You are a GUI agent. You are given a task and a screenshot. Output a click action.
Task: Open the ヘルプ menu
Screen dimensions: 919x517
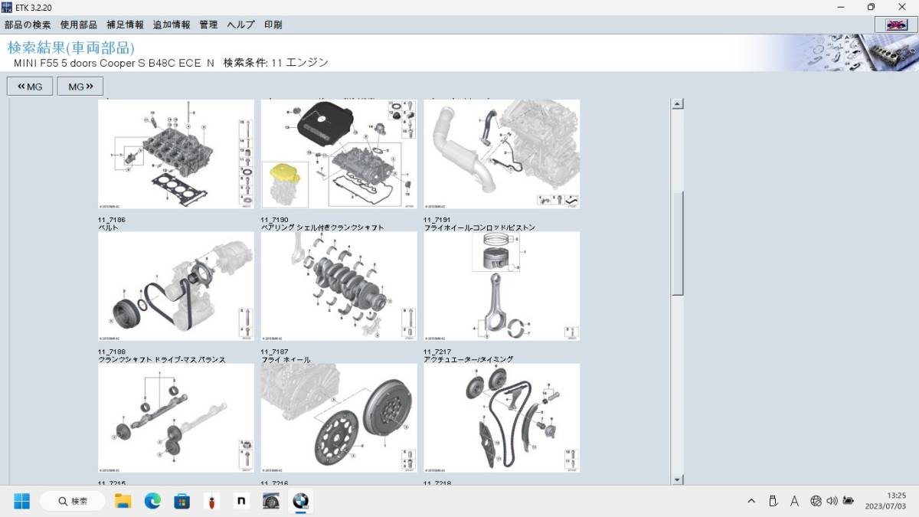tap(241, 25)
